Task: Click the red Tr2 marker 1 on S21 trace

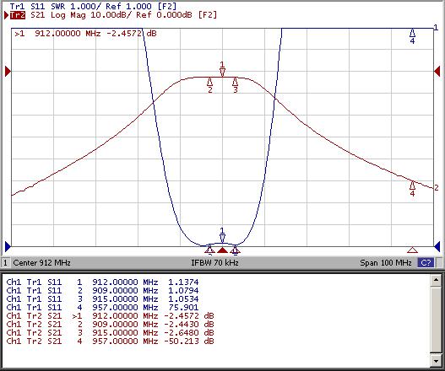Action: [x=223, y=69]
